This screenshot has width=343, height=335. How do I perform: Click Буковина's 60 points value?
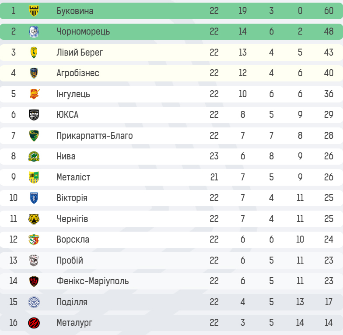pyautogui.click(x=329, y=11)
